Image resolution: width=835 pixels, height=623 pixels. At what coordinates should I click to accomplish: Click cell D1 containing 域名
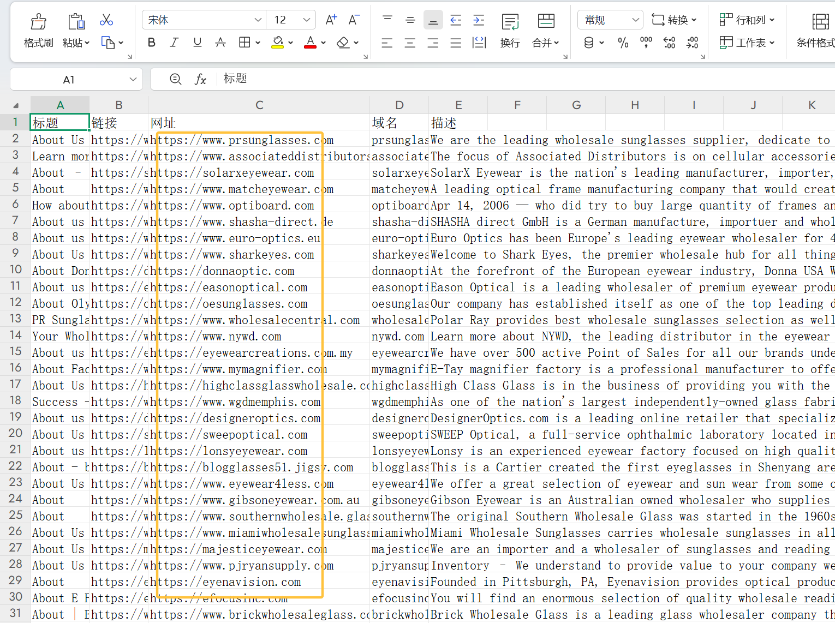pyautogui.click(x=399, y=122)
